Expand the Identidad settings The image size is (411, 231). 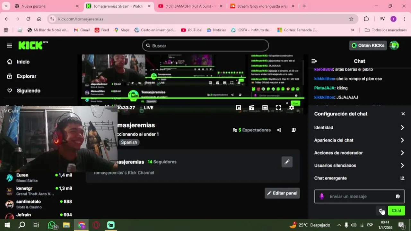pyautogui.click(x=359, y=127)
